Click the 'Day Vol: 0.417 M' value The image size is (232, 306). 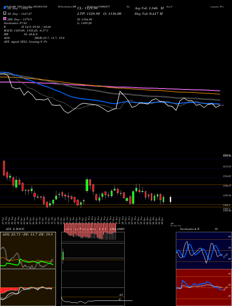point(148,13)
